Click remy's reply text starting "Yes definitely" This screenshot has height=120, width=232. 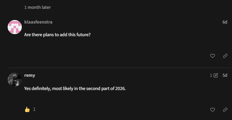tap(75, 88)
